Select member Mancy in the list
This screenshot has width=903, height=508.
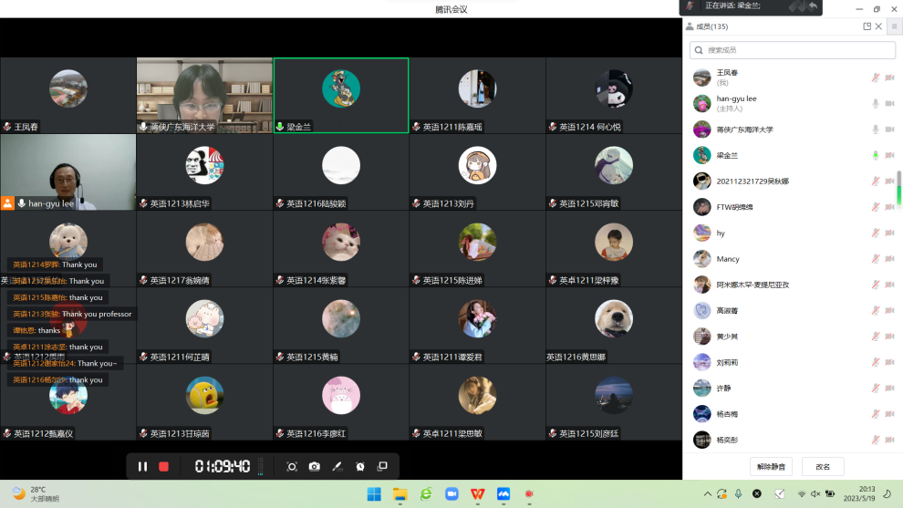coord(728,259)
